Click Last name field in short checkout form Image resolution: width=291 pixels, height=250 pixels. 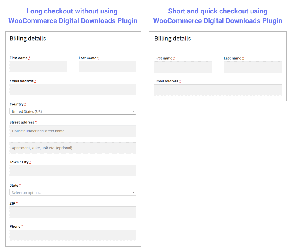[253, 67]
